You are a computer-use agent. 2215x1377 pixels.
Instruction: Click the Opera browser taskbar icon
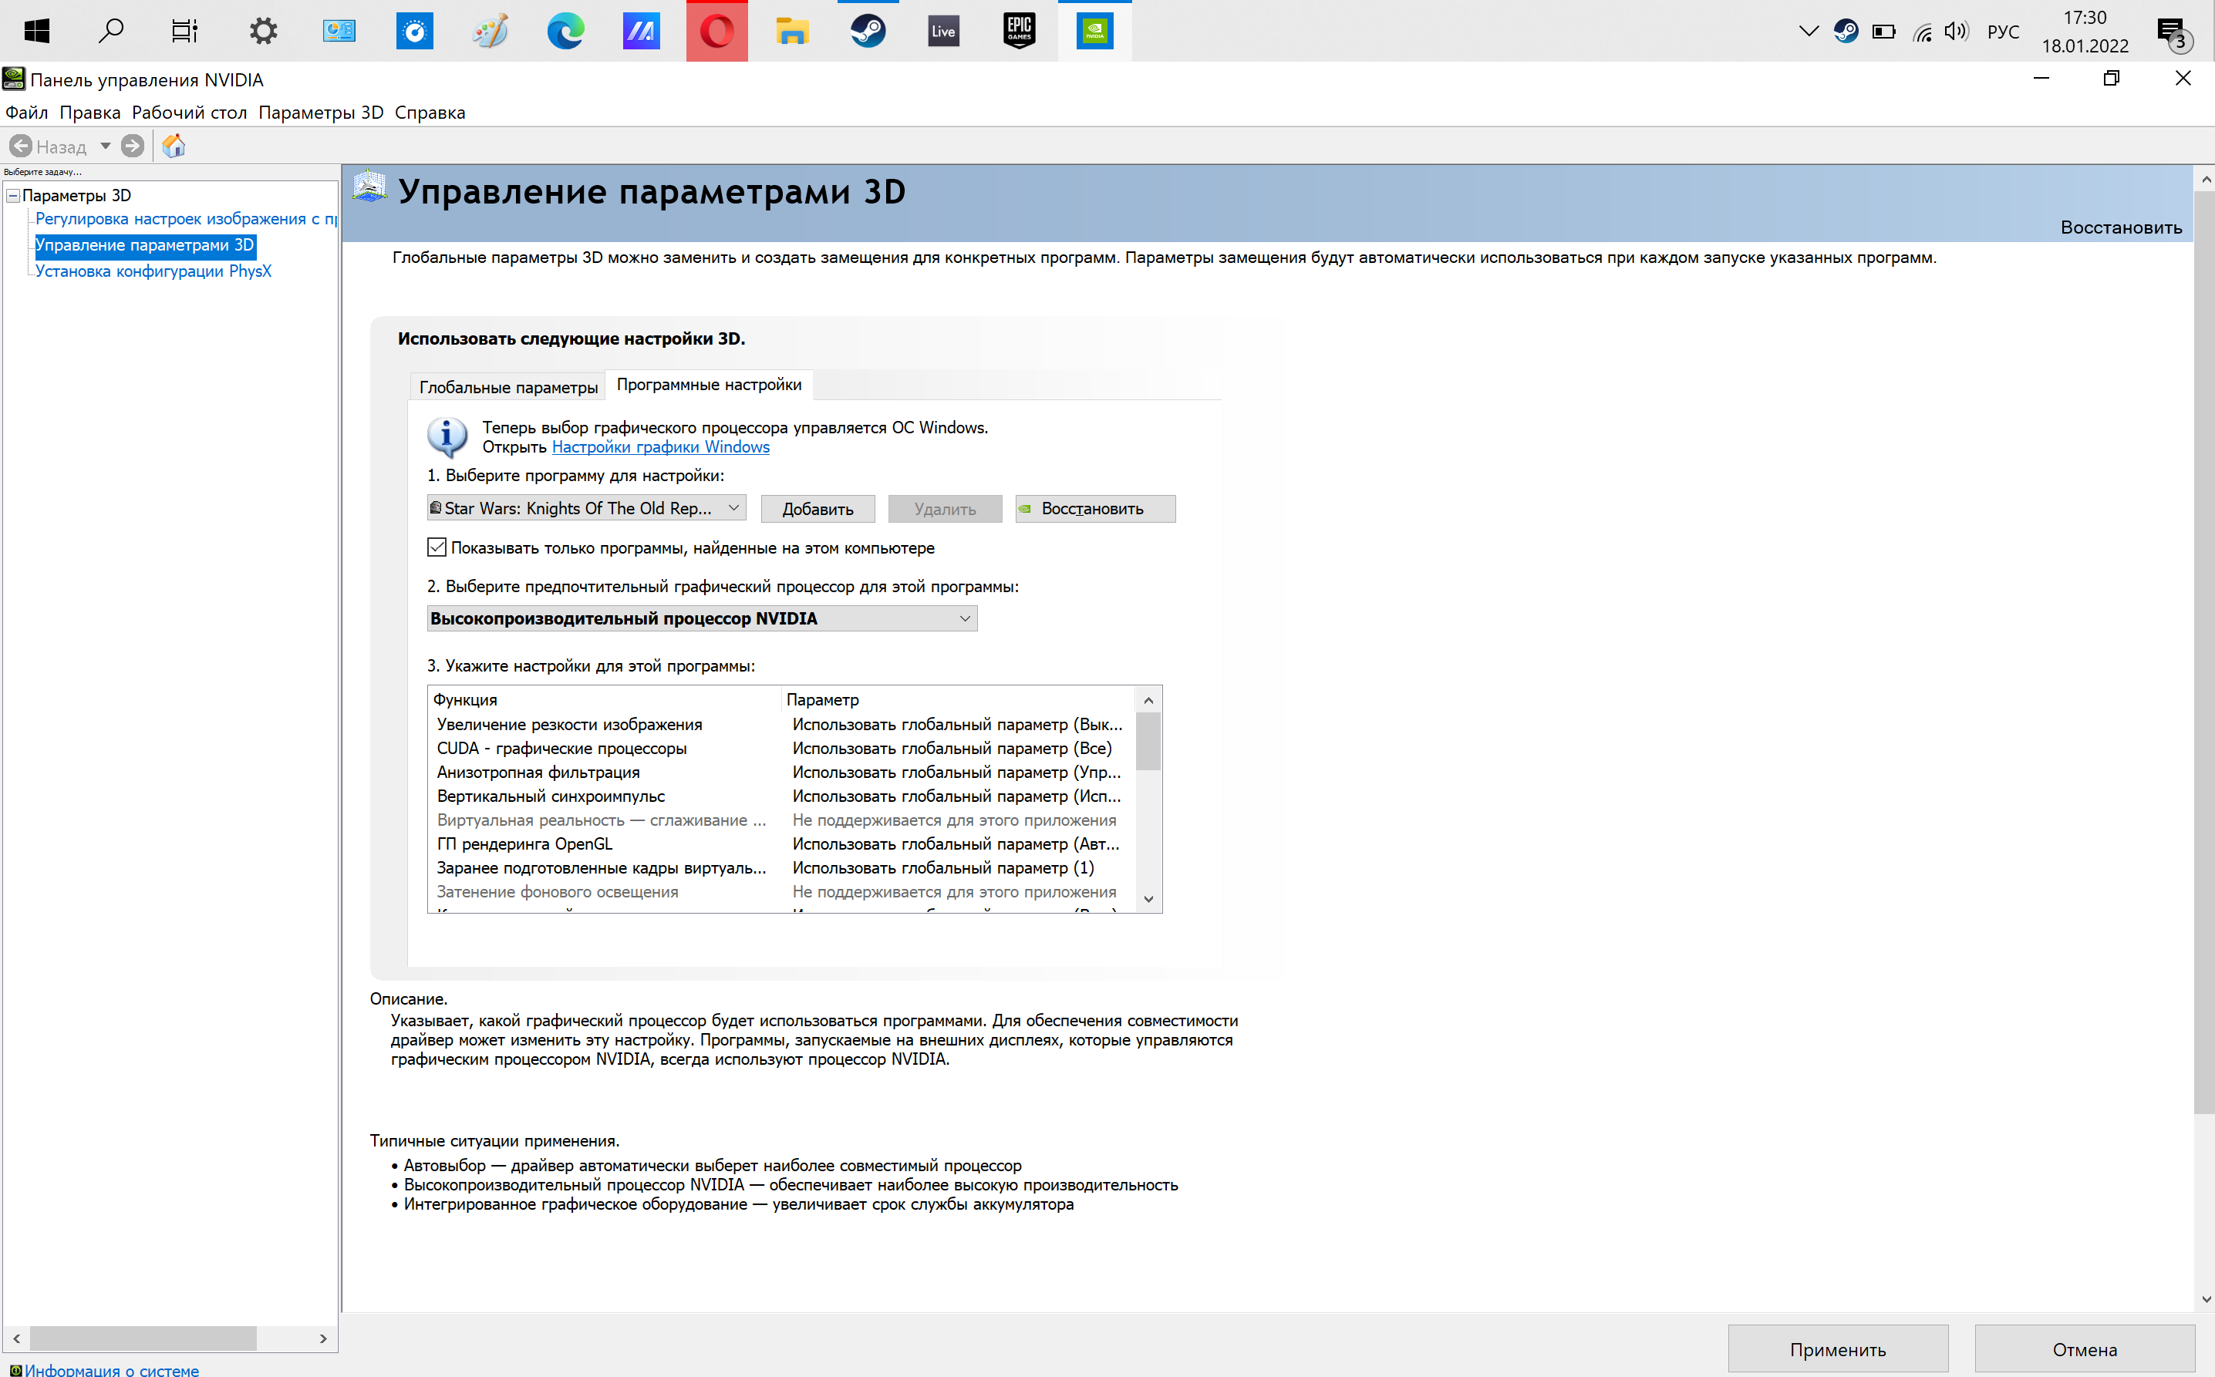coord(716,31)
